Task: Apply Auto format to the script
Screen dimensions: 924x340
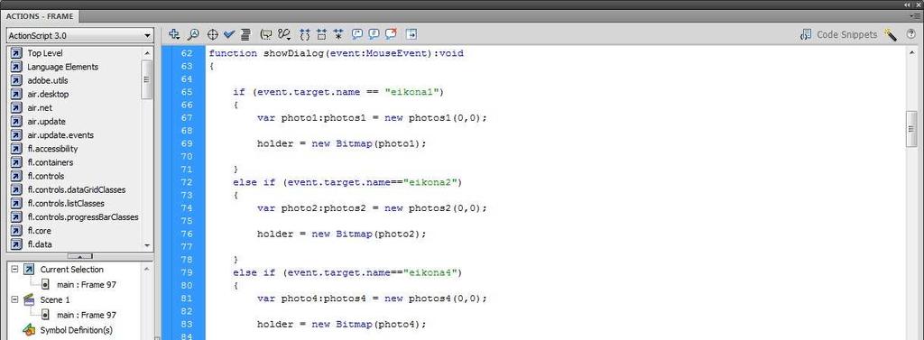Action: [x=245, y=34]
